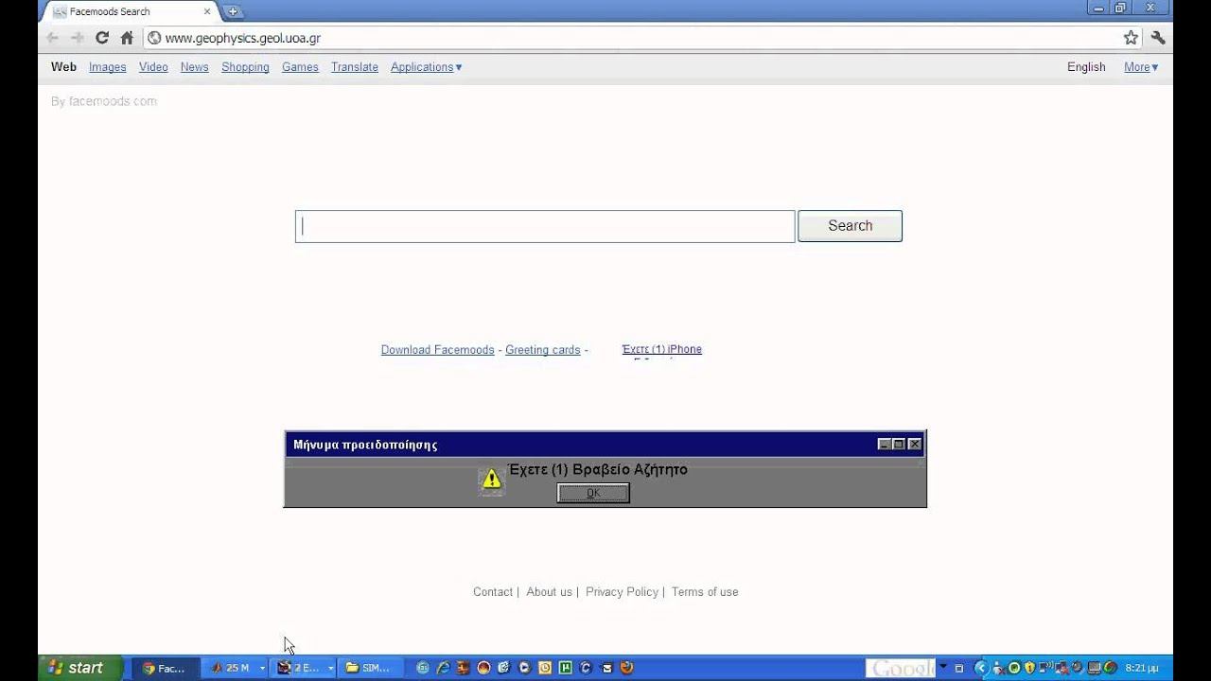
Task: Bookmark this page with the star icon
Action: (x=1131, y=38)
